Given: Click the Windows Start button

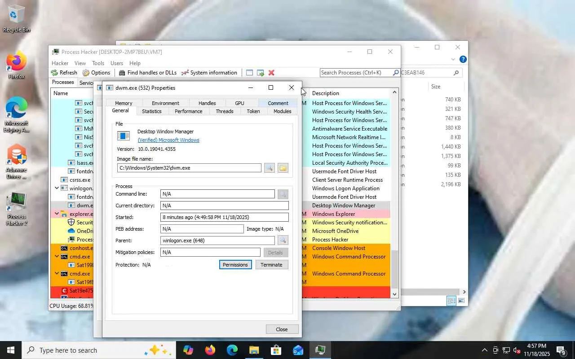Looking at the screenshot, I should [11, 350].
